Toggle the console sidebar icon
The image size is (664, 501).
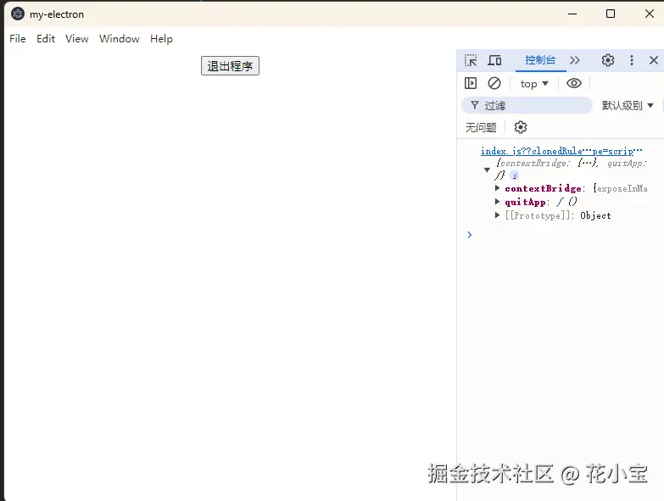click(471, 83)
